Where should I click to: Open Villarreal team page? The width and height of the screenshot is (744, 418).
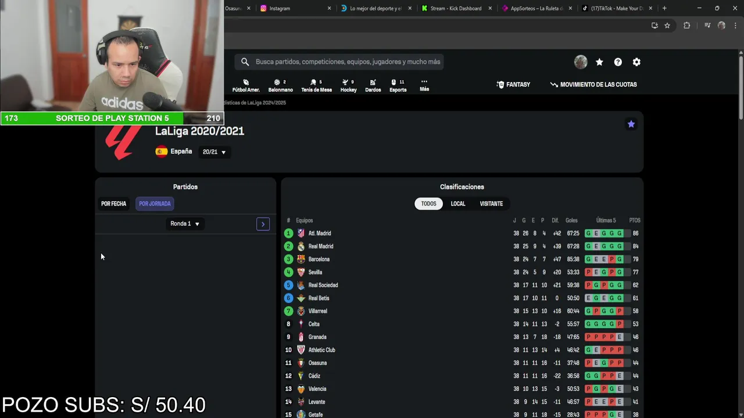pos(317,311)
